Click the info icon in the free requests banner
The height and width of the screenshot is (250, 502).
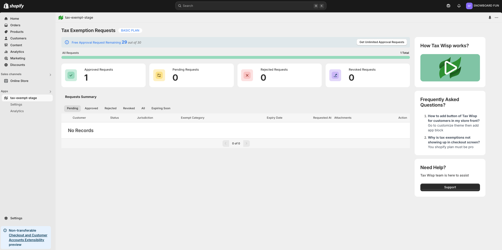[67, 42]
